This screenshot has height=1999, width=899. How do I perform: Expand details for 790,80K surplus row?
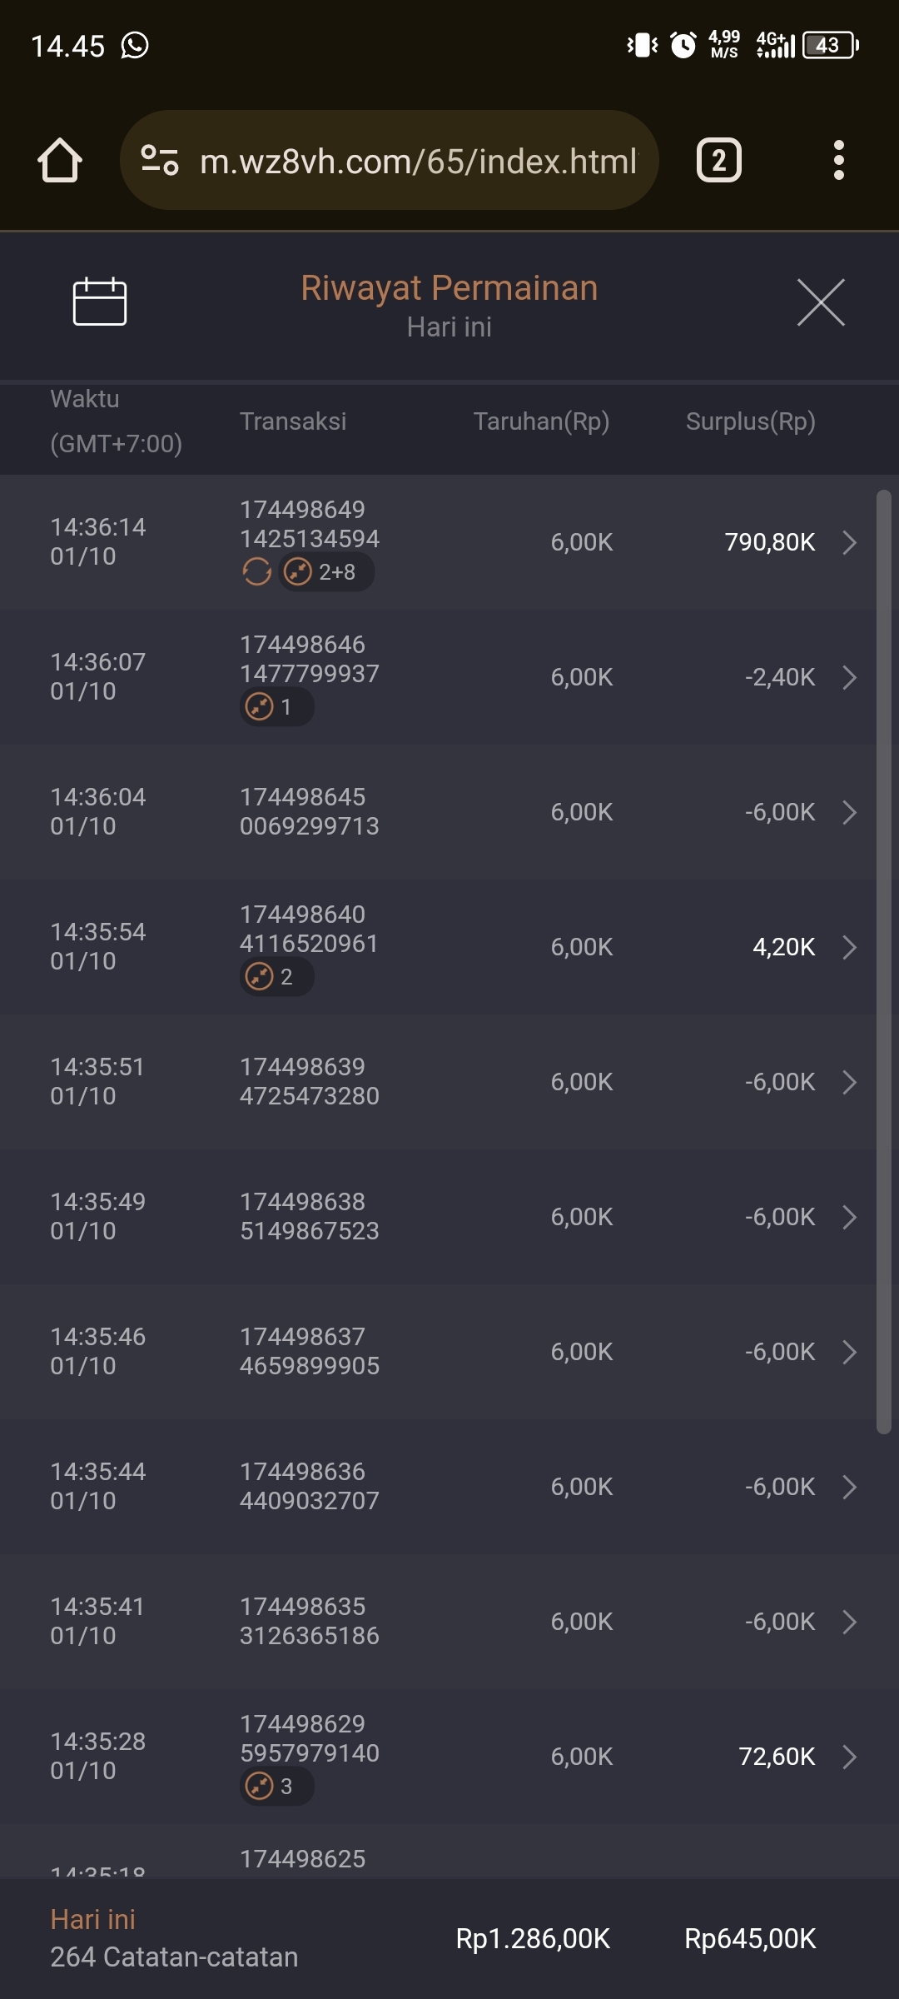coord(849,542)
